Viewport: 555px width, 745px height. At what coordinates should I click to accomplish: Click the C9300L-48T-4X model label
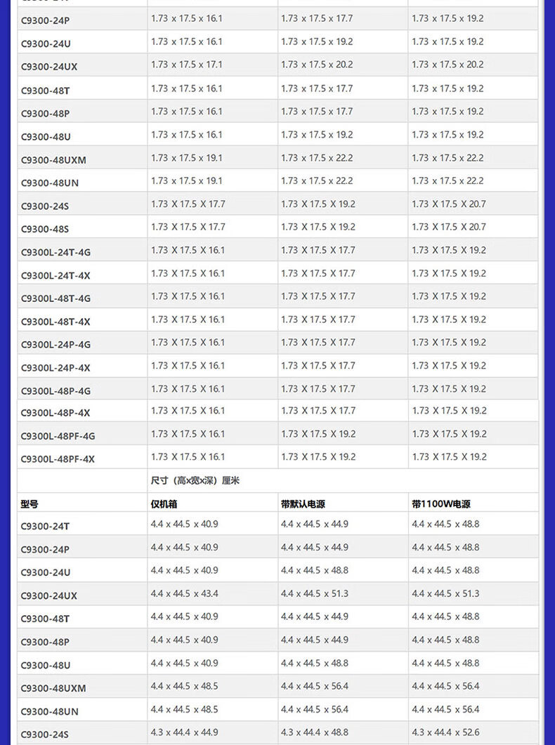tap(55, 322)
